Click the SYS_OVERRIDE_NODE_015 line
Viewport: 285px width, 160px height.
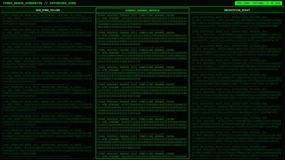pos(44,59)
